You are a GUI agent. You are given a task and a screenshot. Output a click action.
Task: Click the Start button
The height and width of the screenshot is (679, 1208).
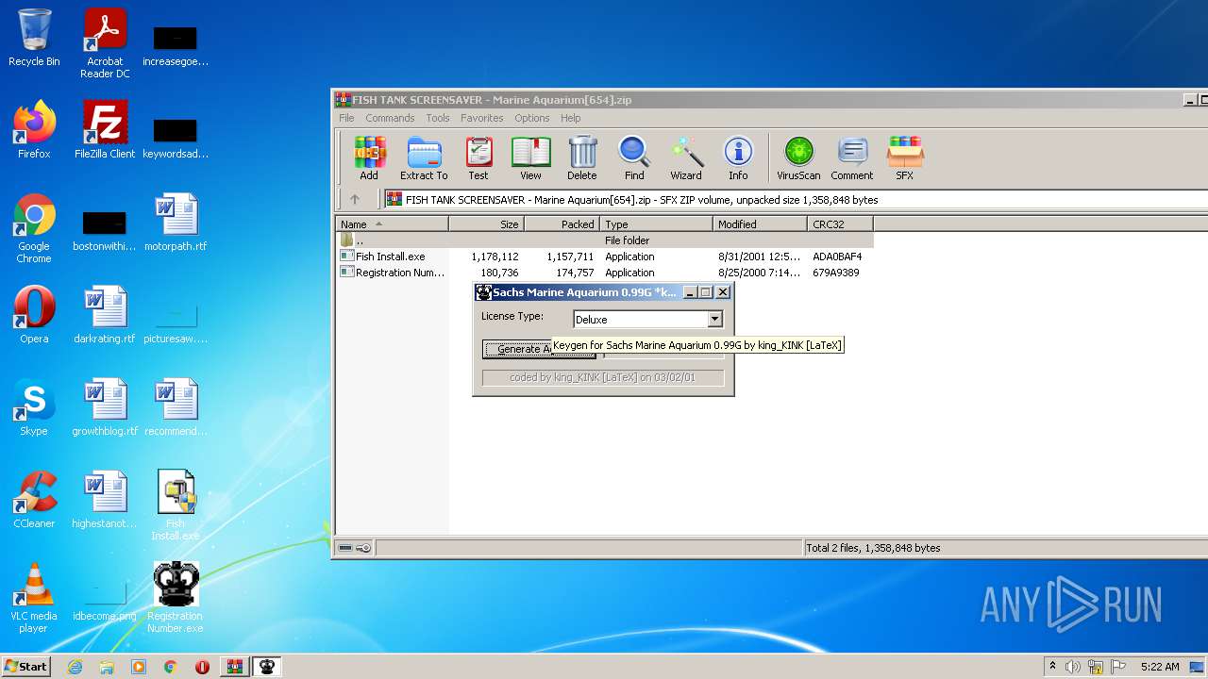[25, 667]
